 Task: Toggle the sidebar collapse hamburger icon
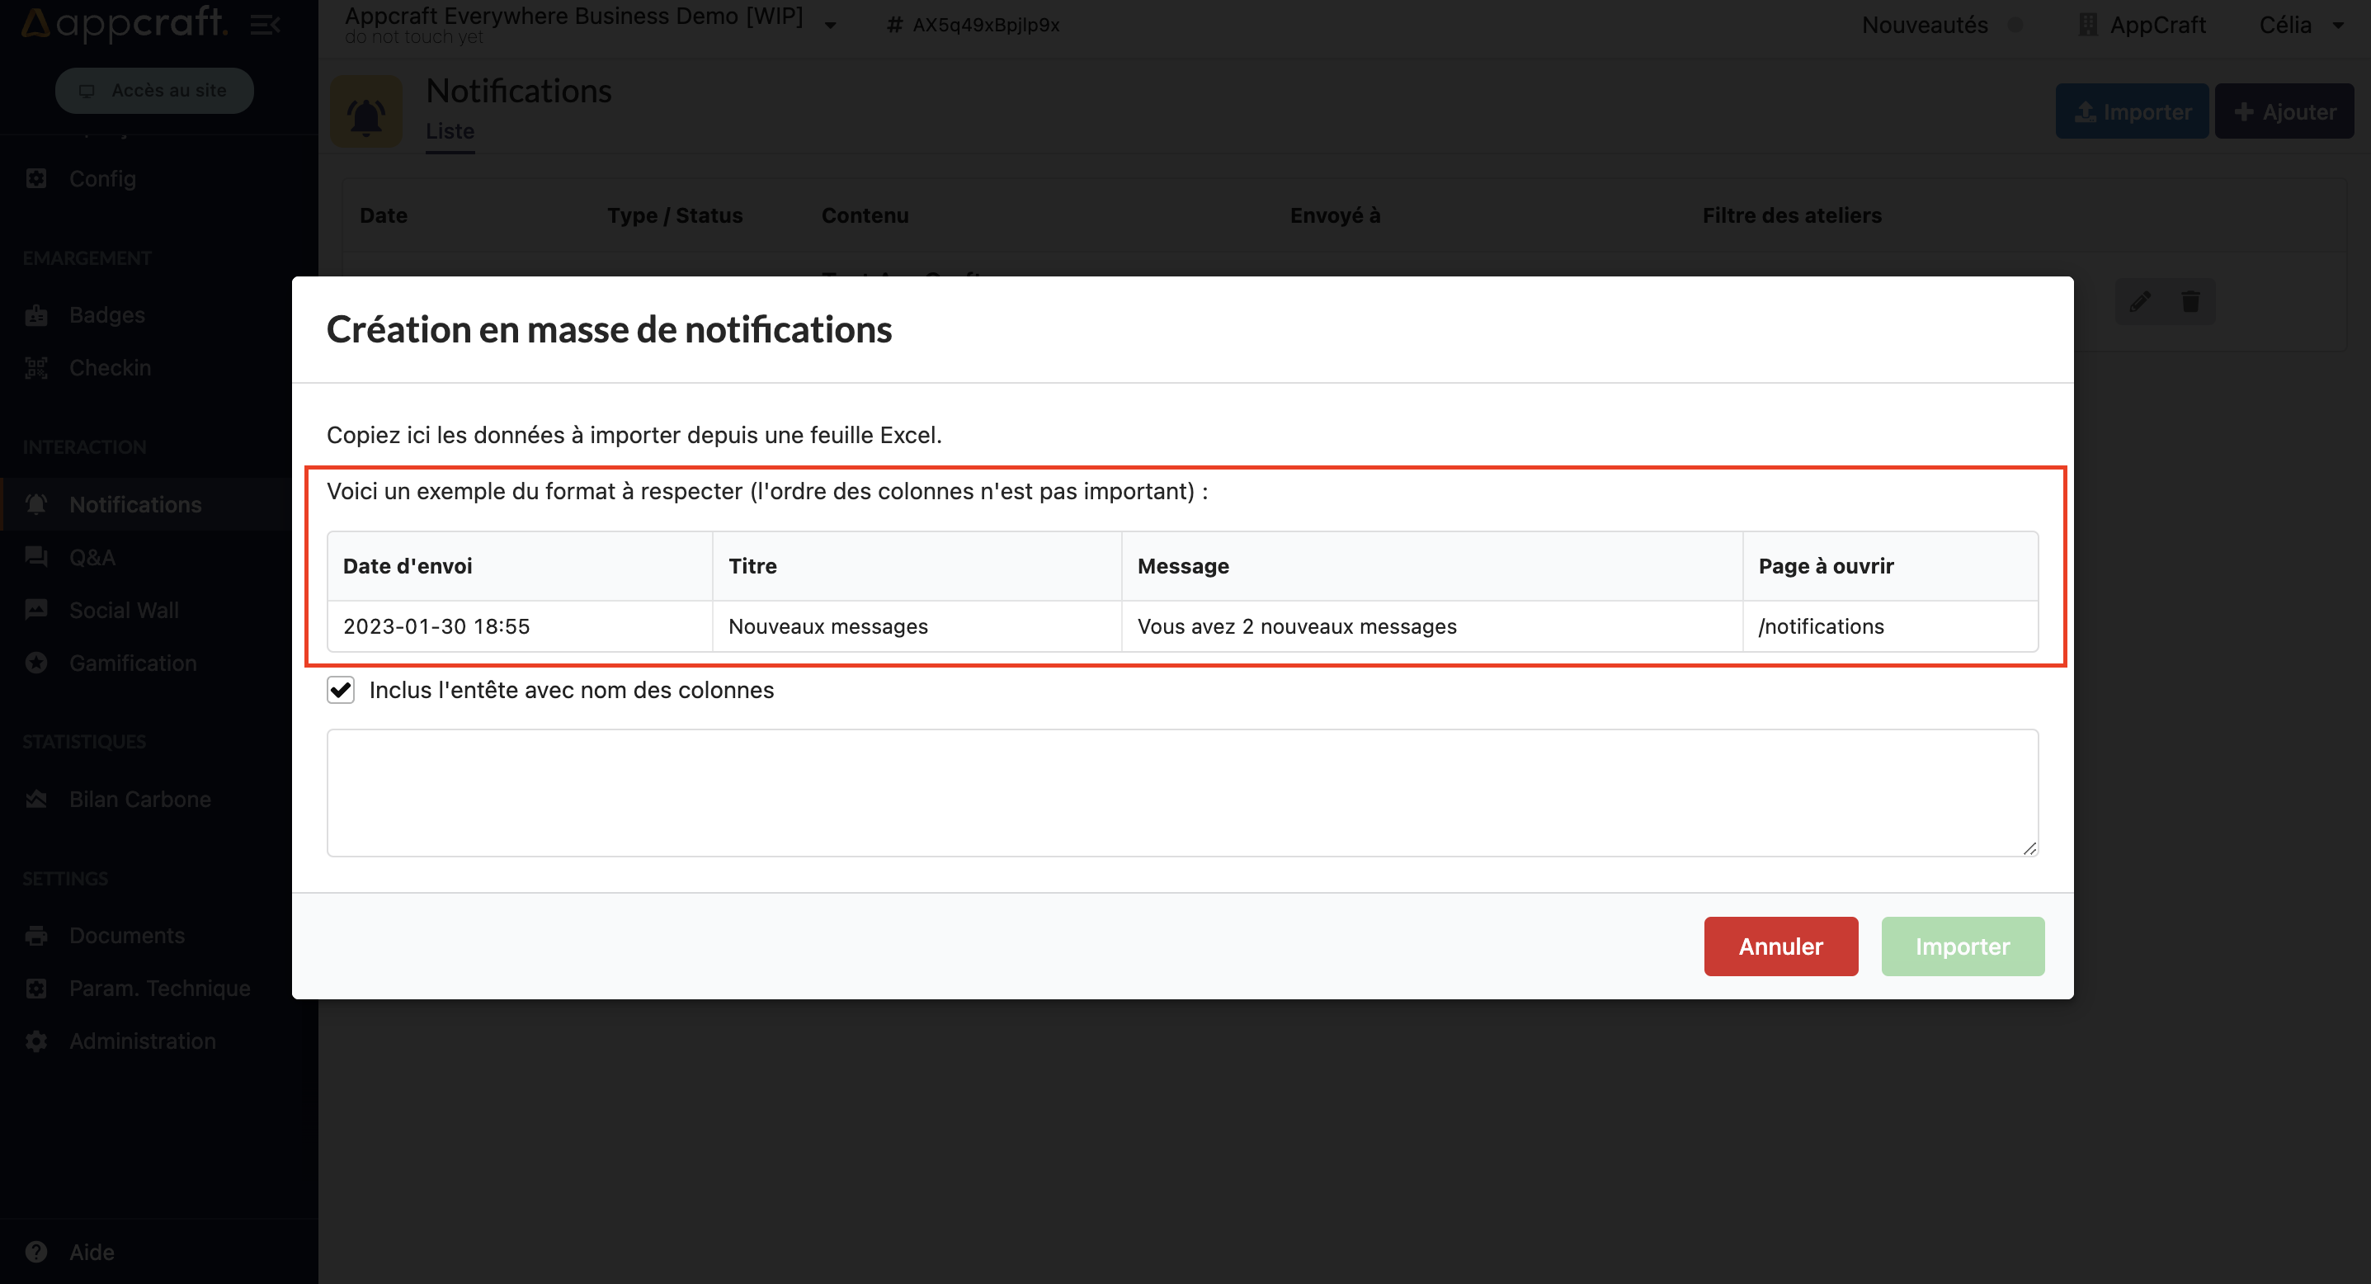coord(265,25)
